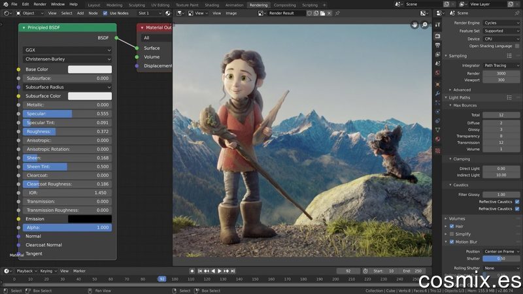Open the Physics properties tab
Image resolution: width=523 pixels, height=294 pixels.
click(437, 112)
